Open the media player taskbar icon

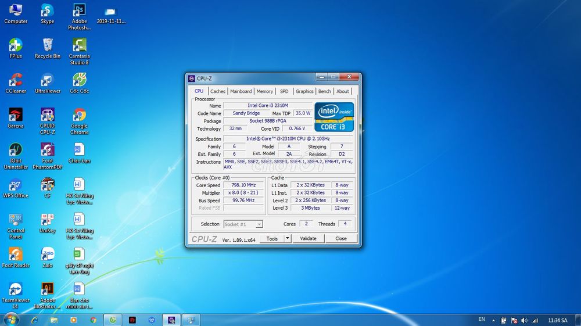tap(73, 320)
